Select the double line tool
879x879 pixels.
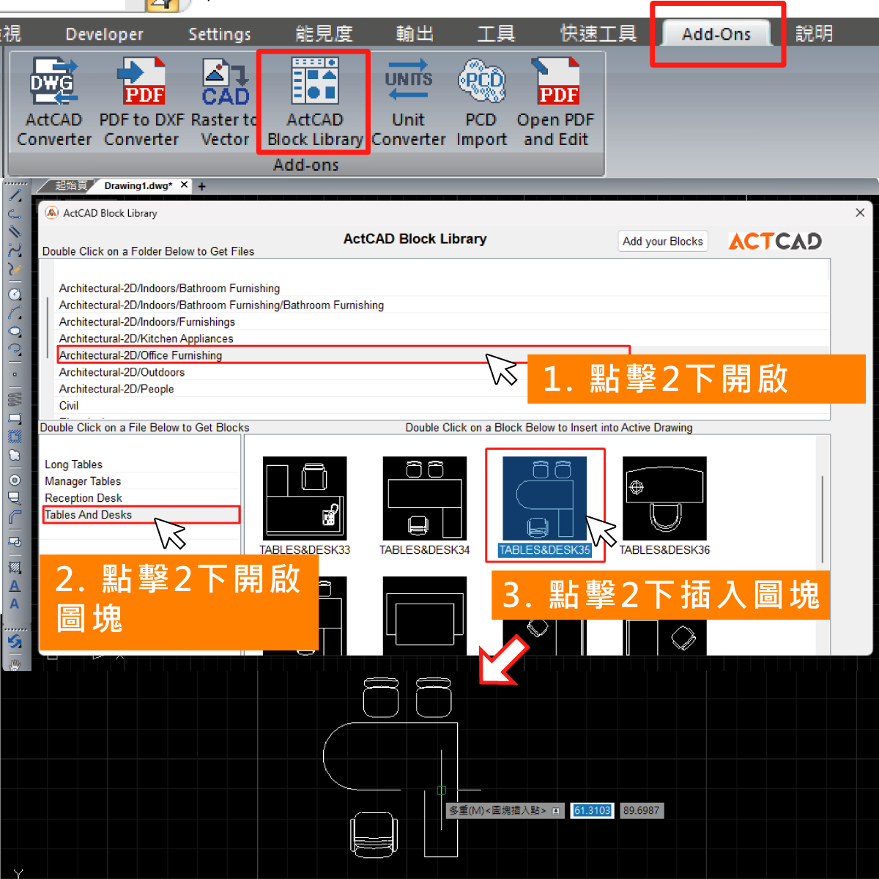pyautogui.click(x=15, y=232)
